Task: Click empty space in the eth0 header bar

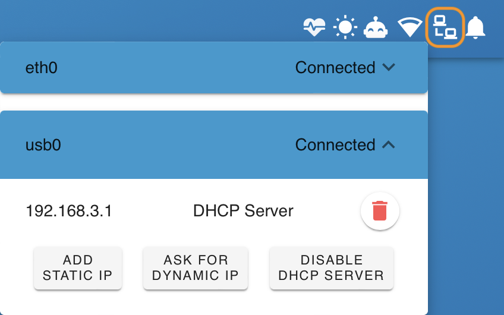Action: [x=178, y=68]
